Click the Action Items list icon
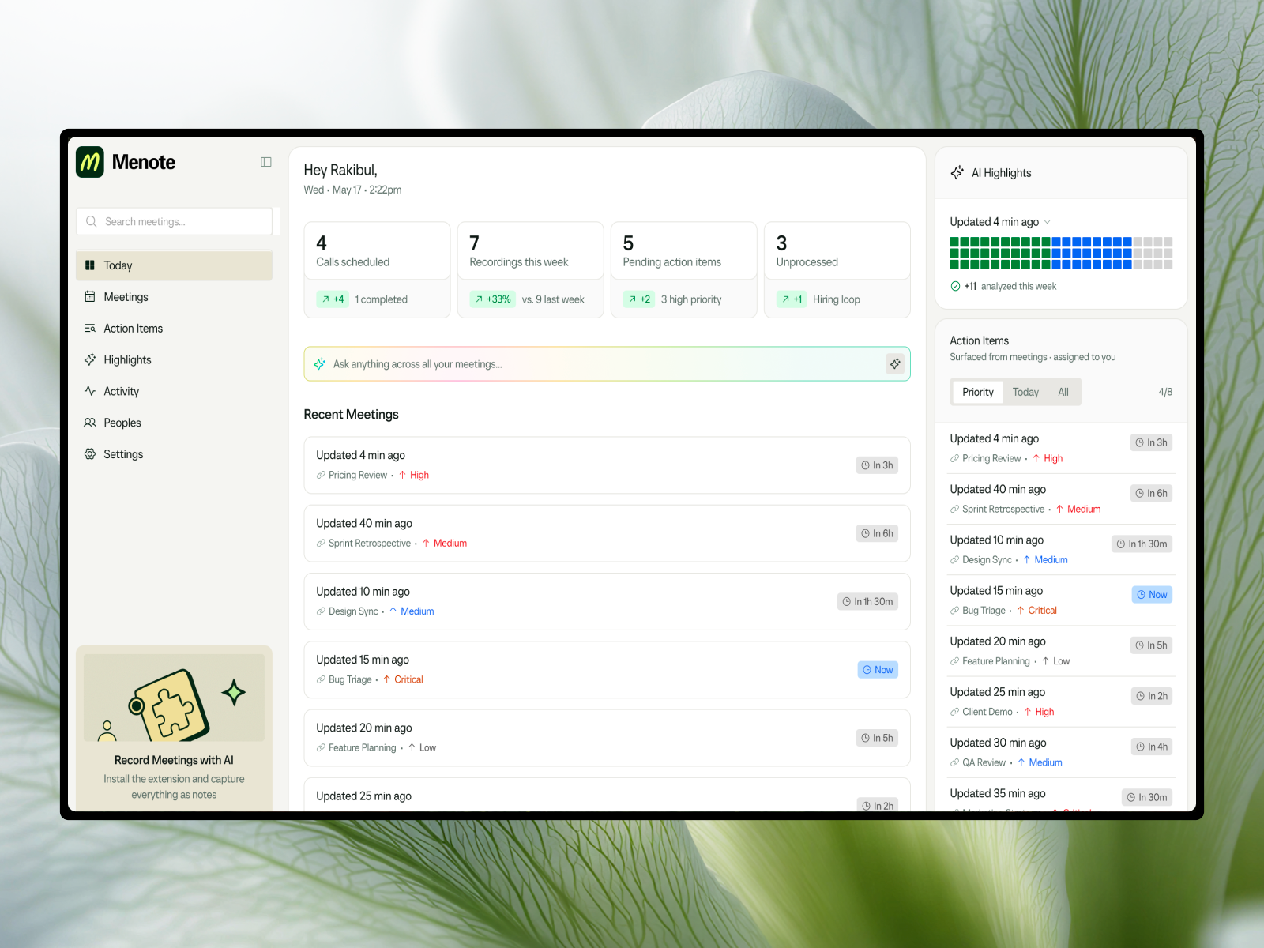Viewport: 1264px width, 948px height. [90, 329]
